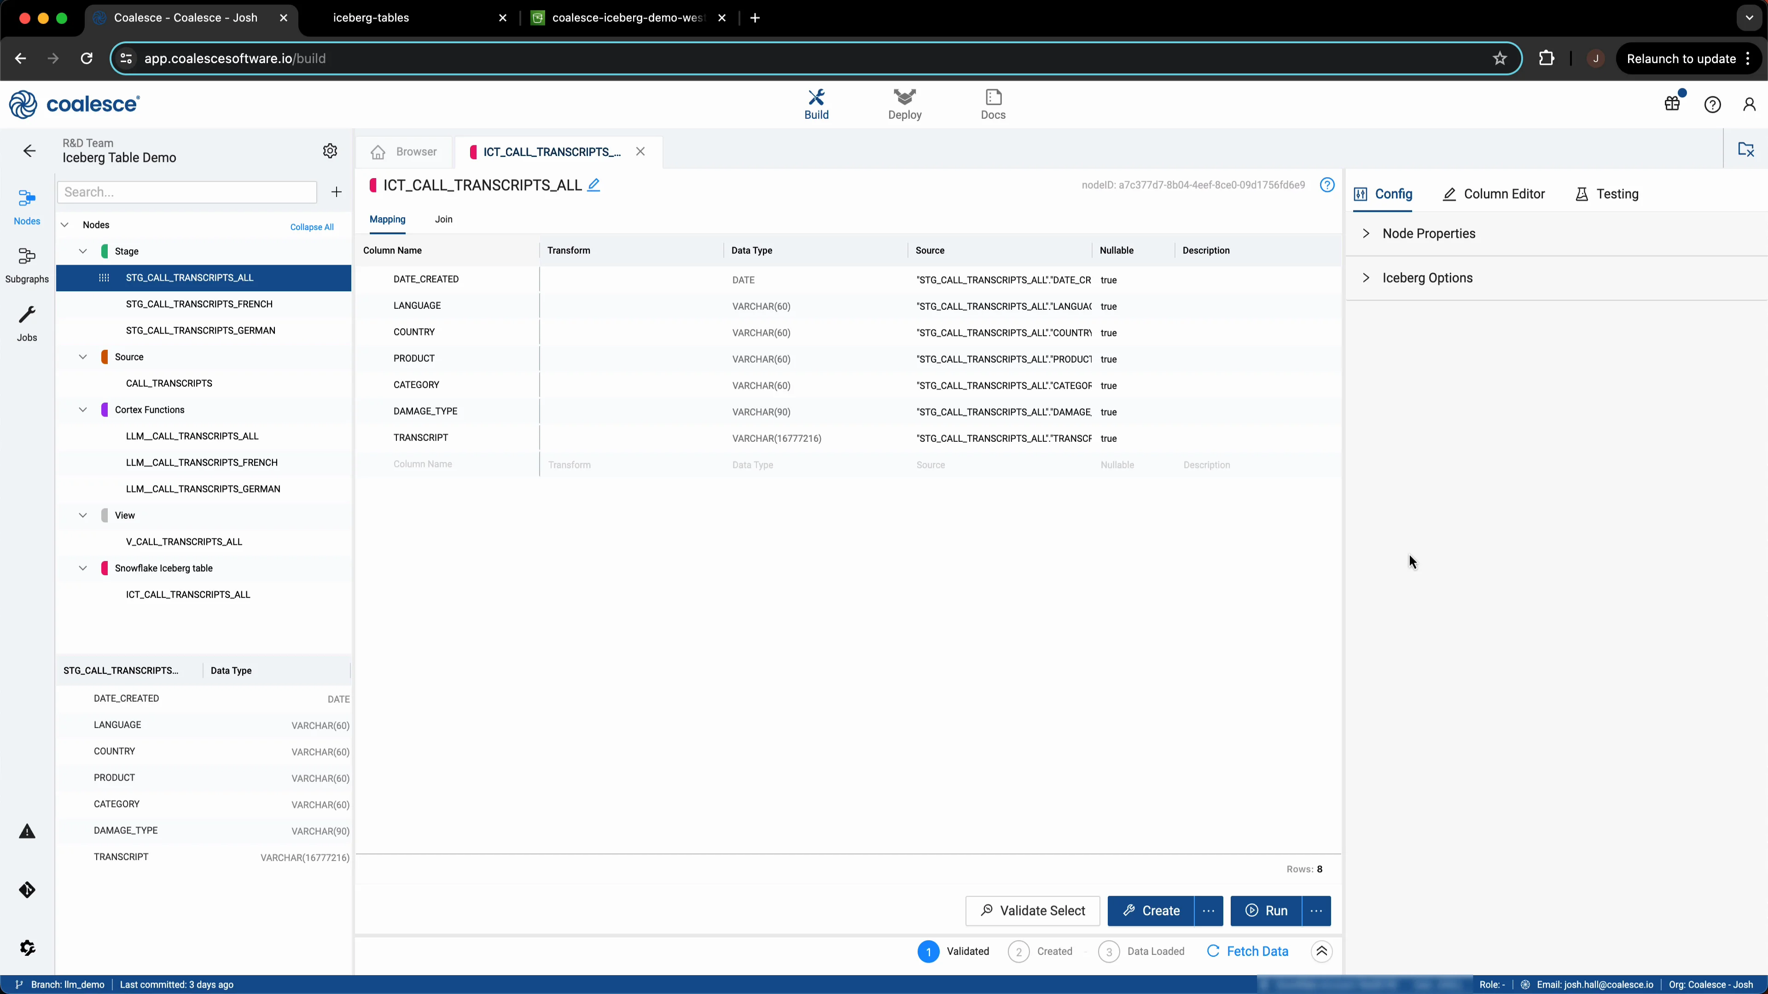The width and height of the screenshot is (1768, 994).
Task: Collapse the Cortex Functions node group
Action: (83, 410)
